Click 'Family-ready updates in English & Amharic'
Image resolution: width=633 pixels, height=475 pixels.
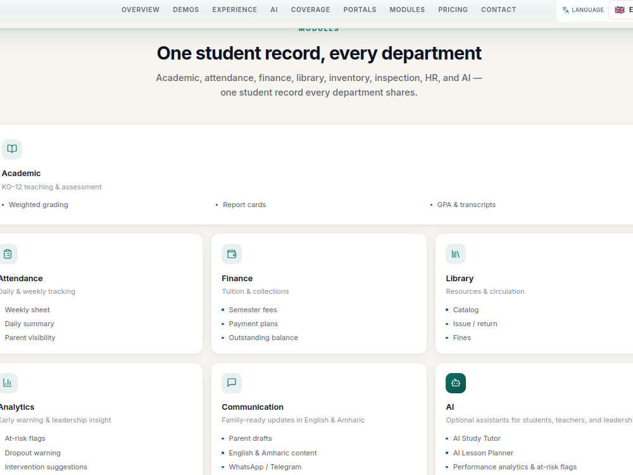(x=293, y=420)
